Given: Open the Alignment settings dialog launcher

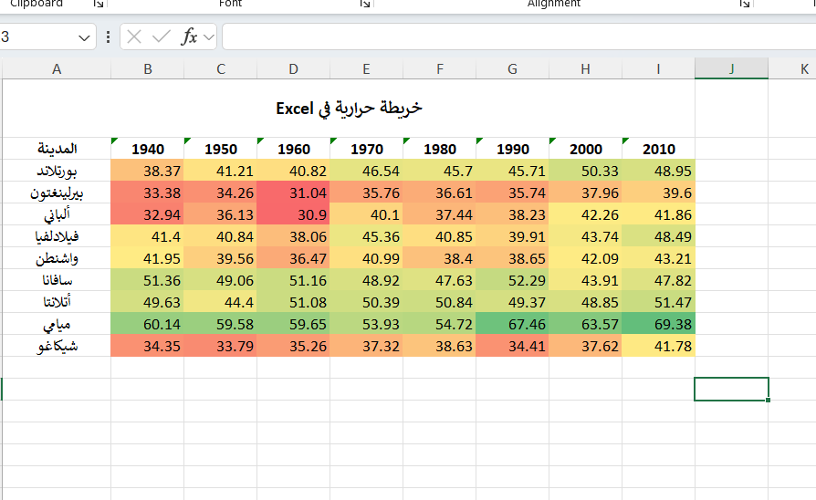Looking at the screenshot, I should pyautogui.click(x=744, y=5).
